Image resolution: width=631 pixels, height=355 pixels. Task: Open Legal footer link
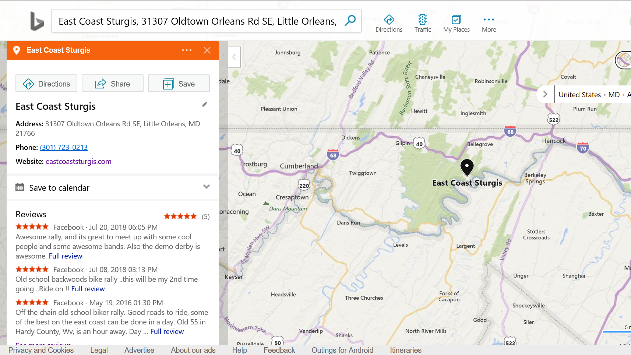point(99,350)
